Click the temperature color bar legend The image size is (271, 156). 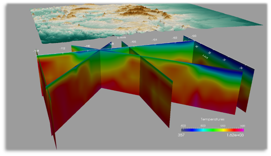[212, 130]
